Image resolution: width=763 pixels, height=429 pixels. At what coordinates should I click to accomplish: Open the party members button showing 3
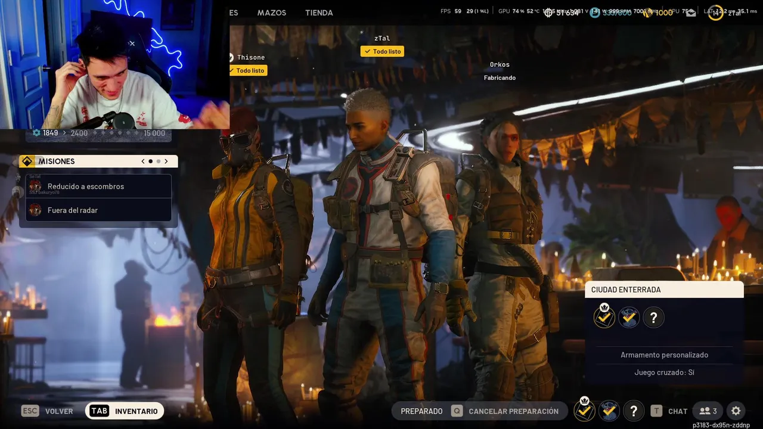click(x=708, y=411)
